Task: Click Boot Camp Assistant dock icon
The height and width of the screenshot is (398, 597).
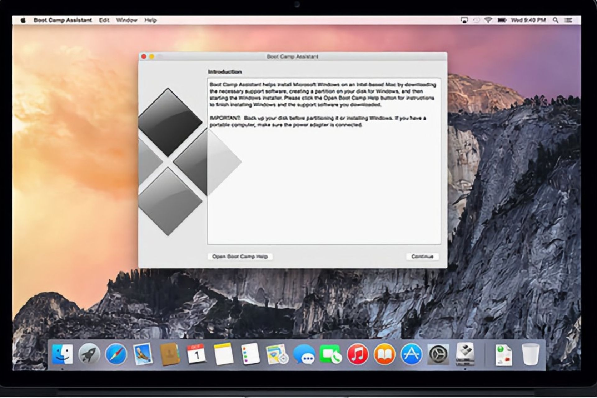Action: click(465, 354)
